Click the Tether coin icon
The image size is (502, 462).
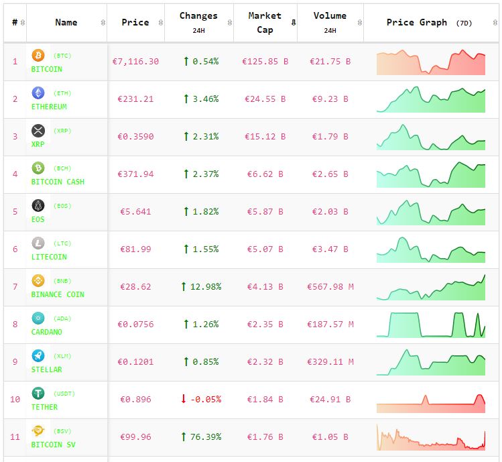click(x=38, y=394)
